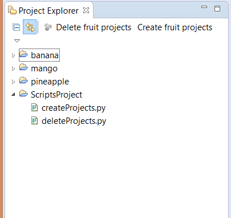Close the Project Explorer view tab
The height and width of the screenshot is (218, 231).
pyautogui.click(x=86, y=10)
